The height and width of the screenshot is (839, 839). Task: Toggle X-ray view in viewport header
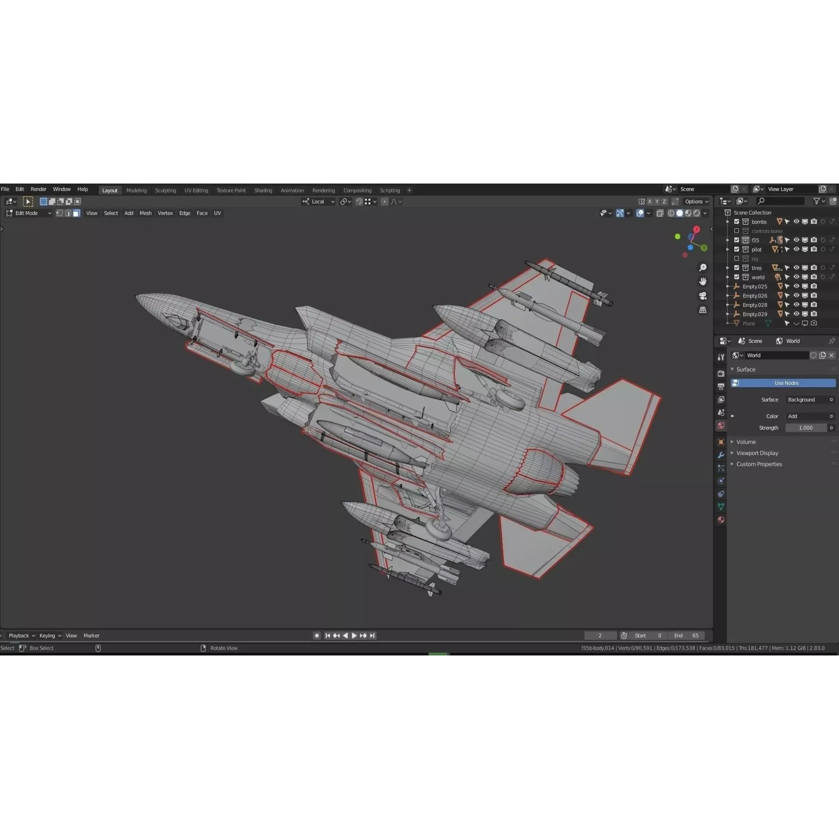(x=660, y=213)
